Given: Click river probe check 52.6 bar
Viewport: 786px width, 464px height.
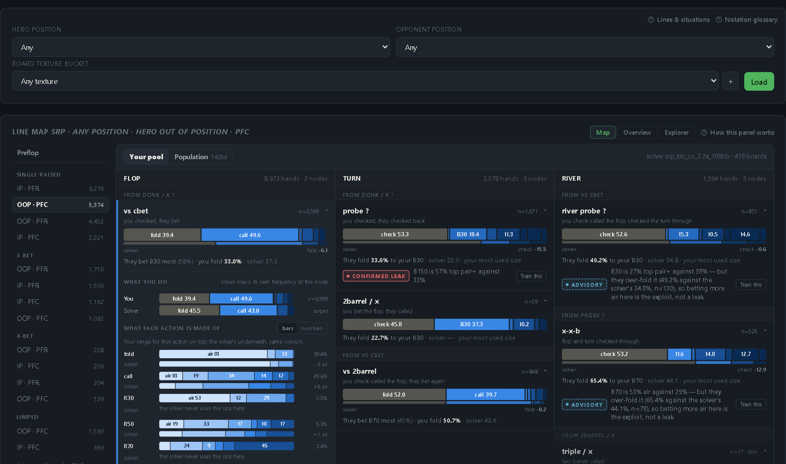Looking at the screenshot, I should click(614, 234).
